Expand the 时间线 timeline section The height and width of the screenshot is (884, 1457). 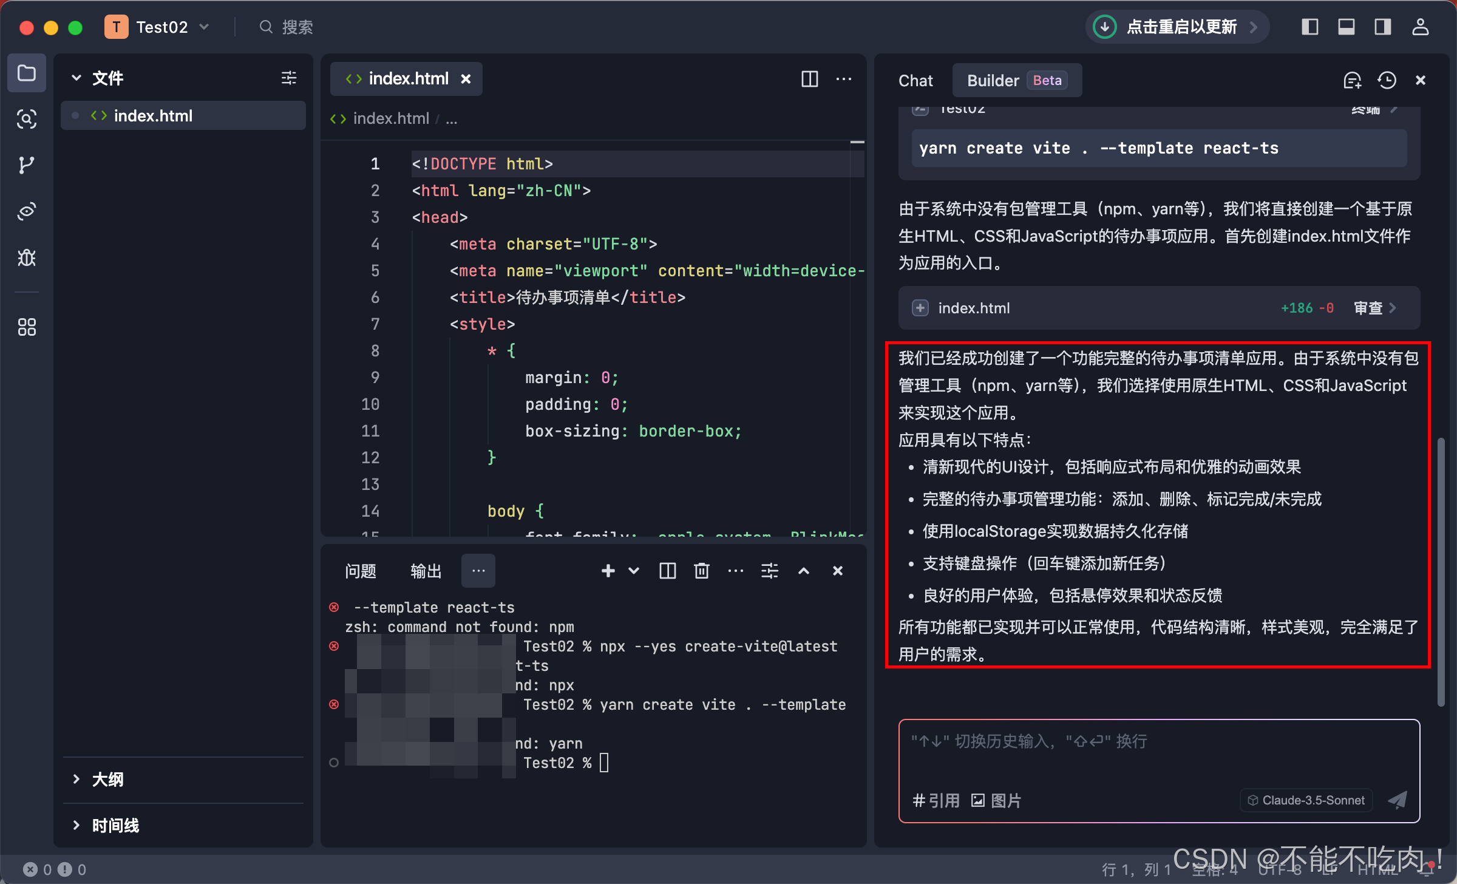click(115, 825)
